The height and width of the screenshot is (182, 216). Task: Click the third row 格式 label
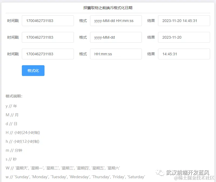83,54
